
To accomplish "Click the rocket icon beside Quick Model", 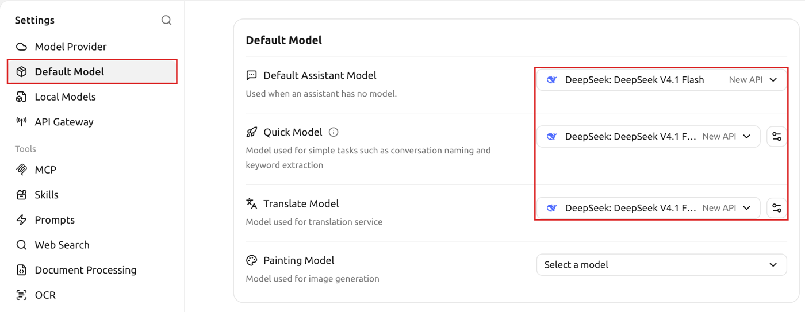I will tap(251, 132).
